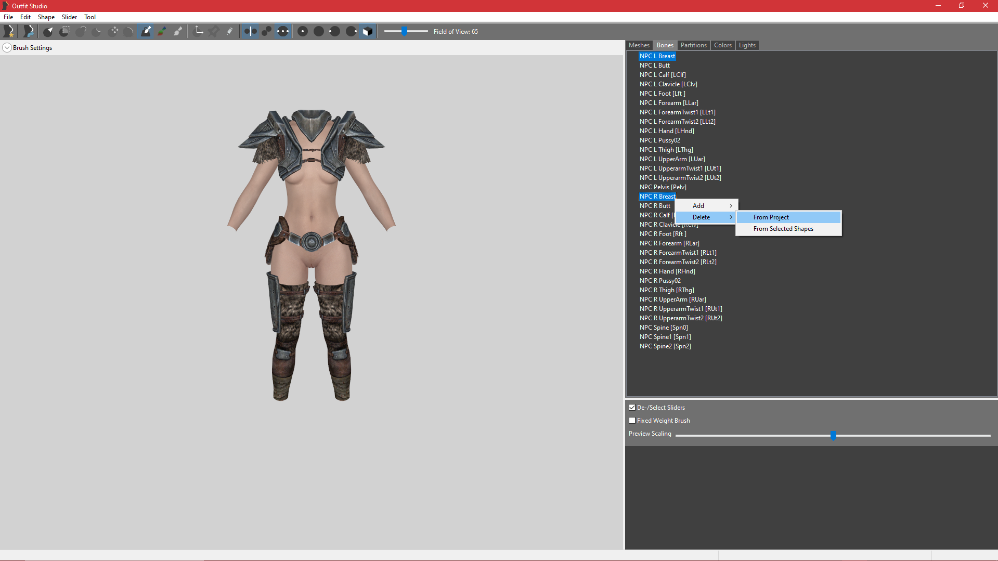Open the Tool menu
The width and height of the screenshot is (998, 561).
point(90,17)
